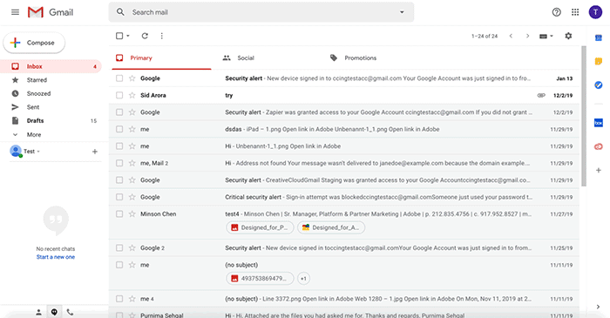This screenshot has height=318, width=610.
Task: Refresh the inbox
Action: [x=145, y=36]
